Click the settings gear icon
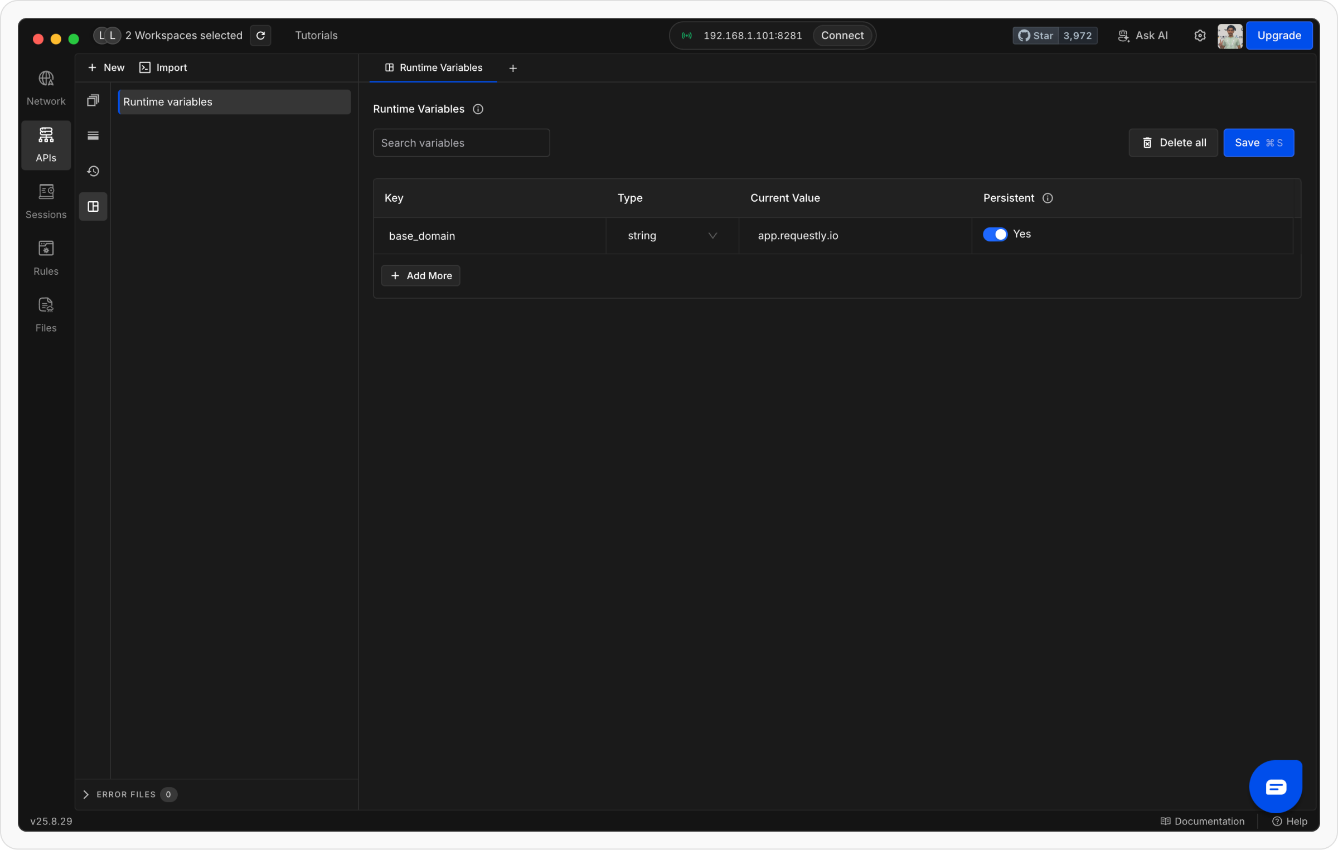This screenshot has width=1338, height=850. pos(1200,36)
